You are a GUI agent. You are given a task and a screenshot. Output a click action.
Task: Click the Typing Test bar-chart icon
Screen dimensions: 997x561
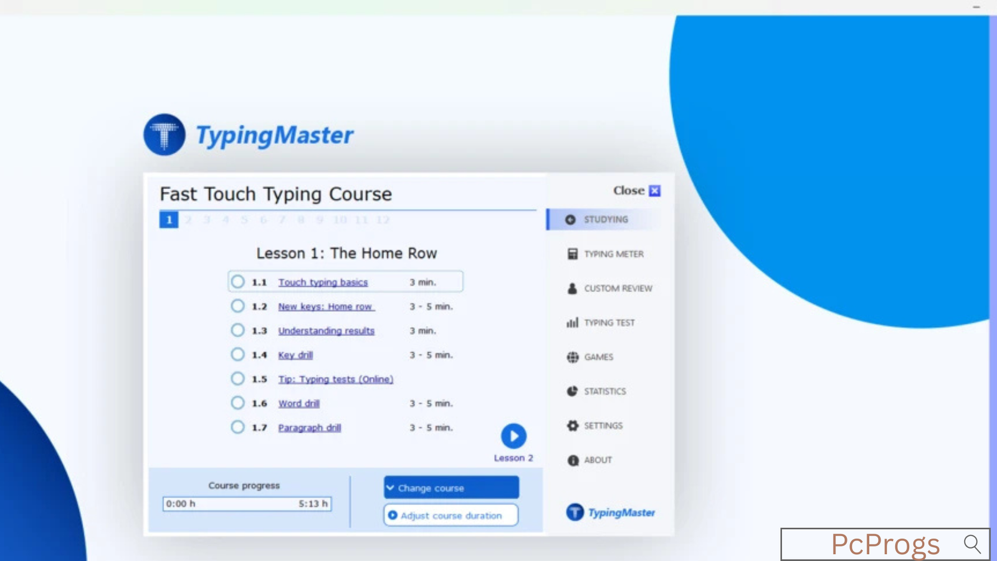(572, 322)
